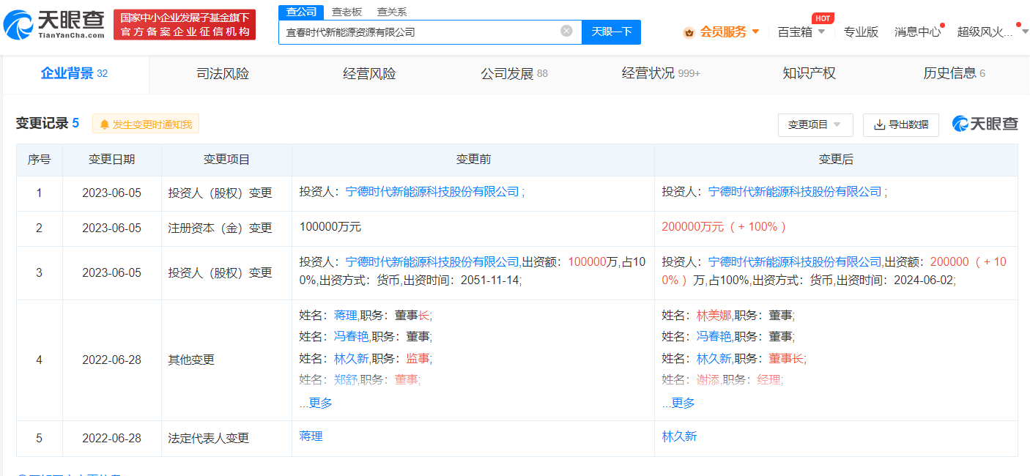Click the 变更记录 5 section heading
This screenshot has height=476, width=1030.
(x=48, y=124)
